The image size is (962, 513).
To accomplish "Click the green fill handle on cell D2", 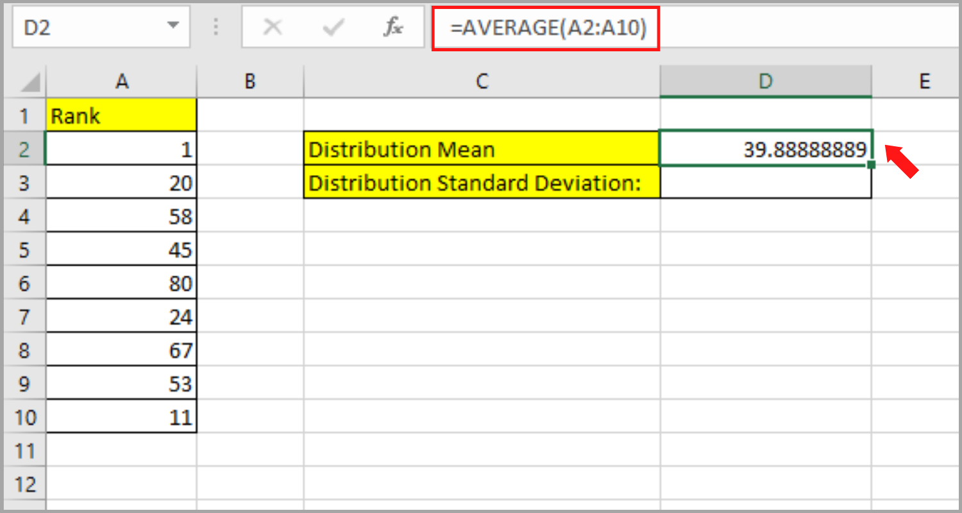I will [871, 165].
